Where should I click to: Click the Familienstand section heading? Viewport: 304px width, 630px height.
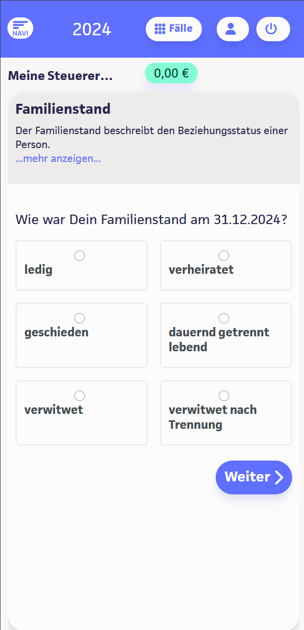click(x=63, y=109)
